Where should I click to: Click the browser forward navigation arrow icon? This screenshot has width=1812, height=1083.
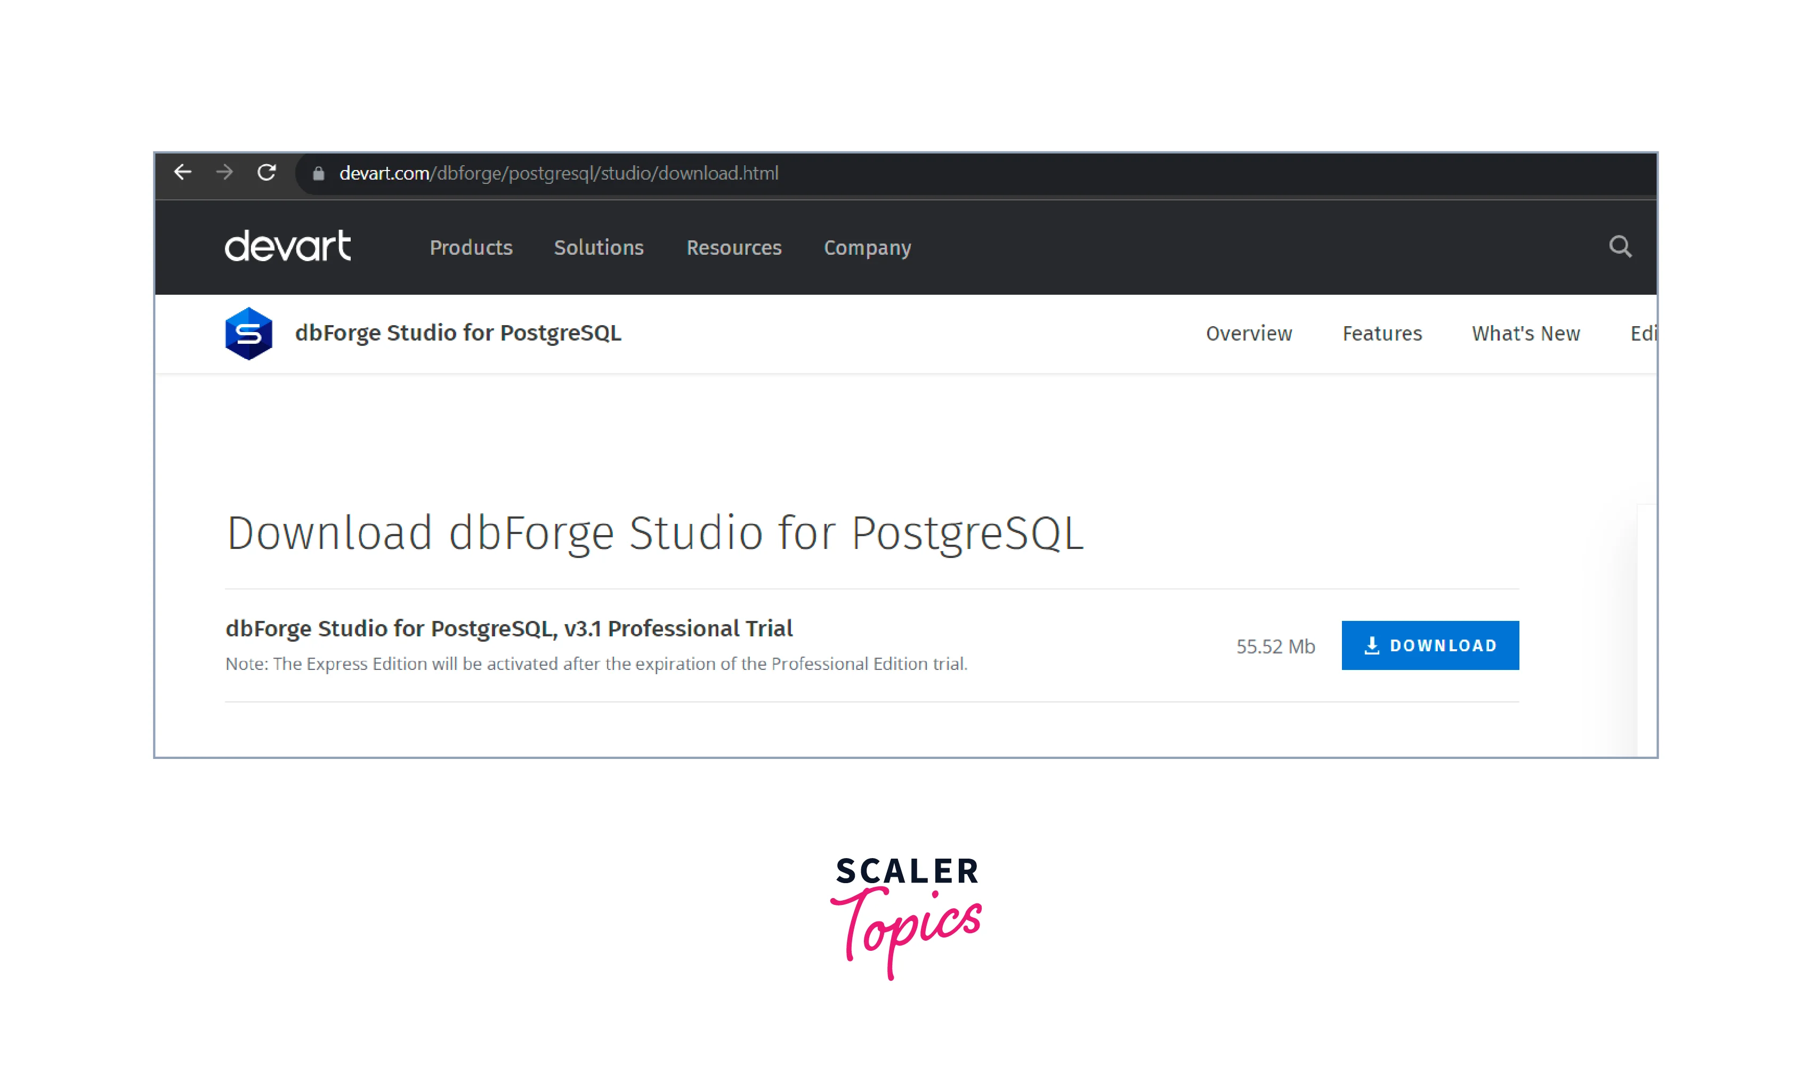[222, 173]
